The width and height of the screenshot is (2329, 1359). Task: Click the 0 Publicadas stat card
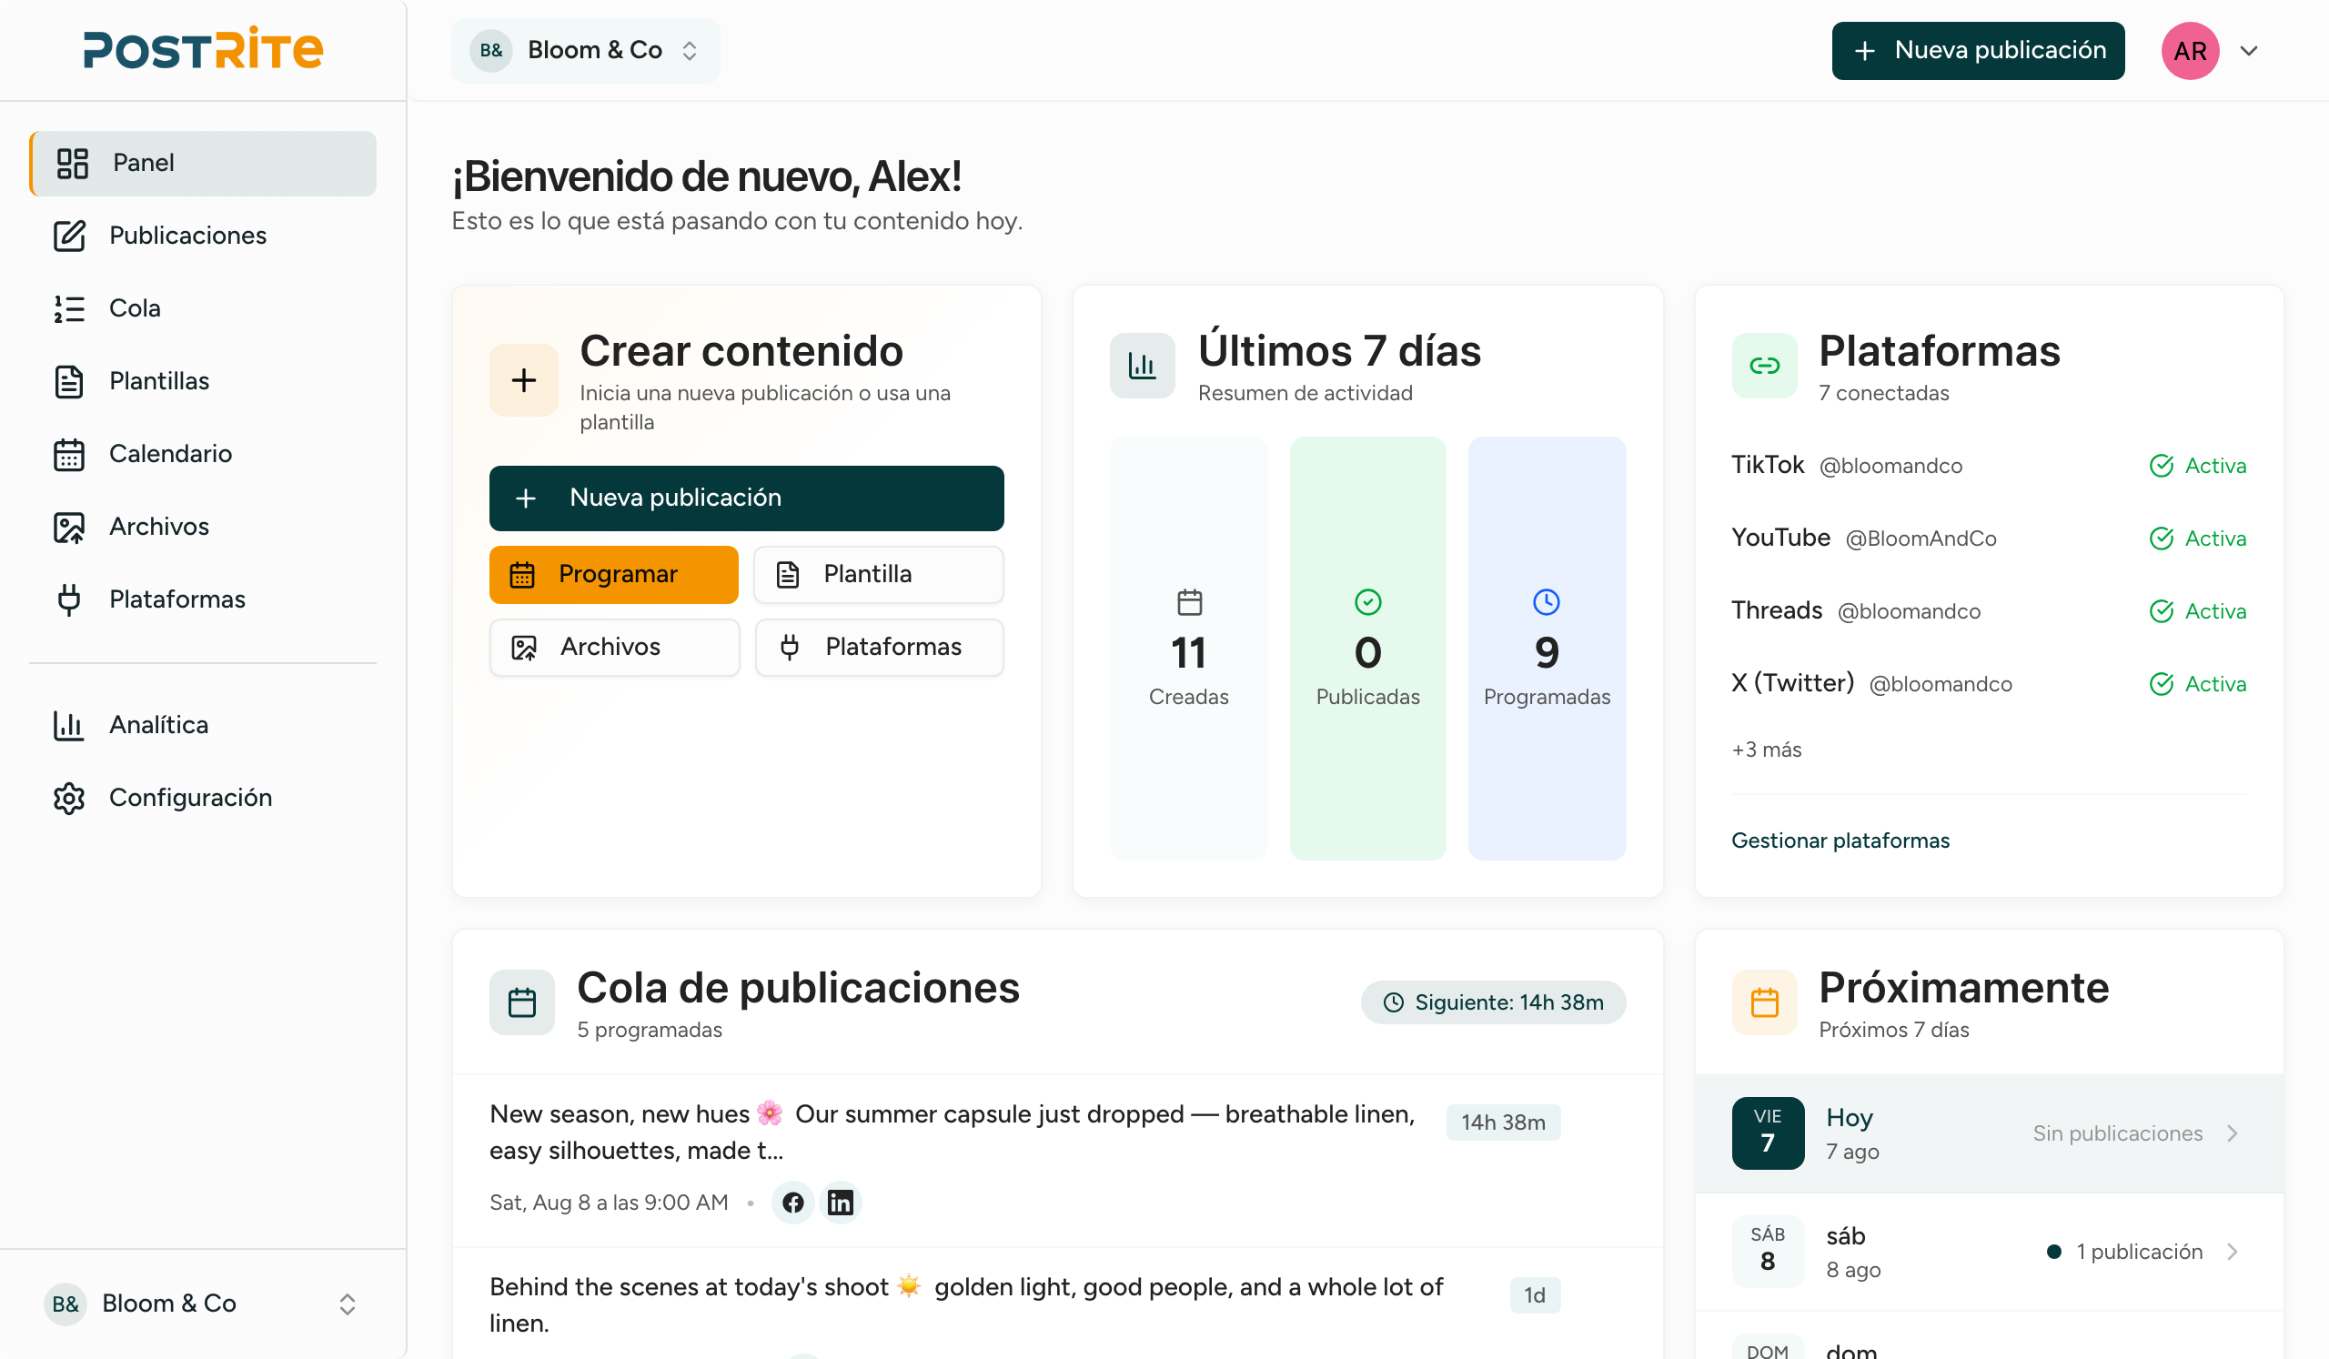[1367, 649]
